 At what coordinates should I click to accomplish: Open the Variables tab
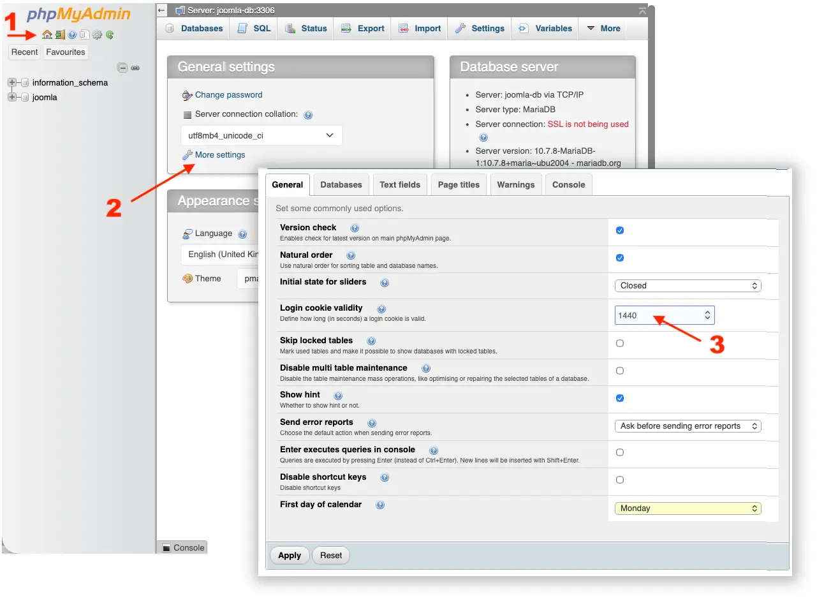coord(545,28)
